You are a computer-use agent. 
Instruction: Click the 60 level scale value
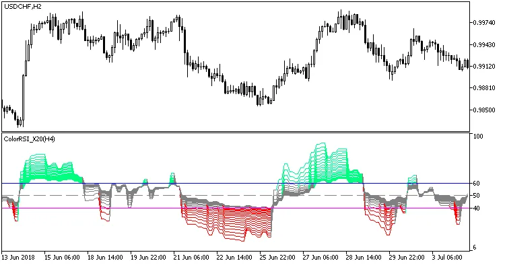click(477, 184)
